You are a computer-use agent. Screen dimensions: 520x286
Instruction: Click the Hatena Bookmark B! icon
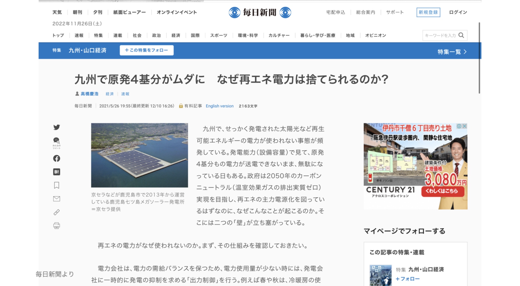(57, 172)
